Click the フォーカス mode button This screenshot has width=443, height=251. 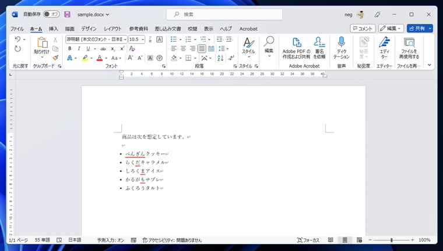pos(308,241)
